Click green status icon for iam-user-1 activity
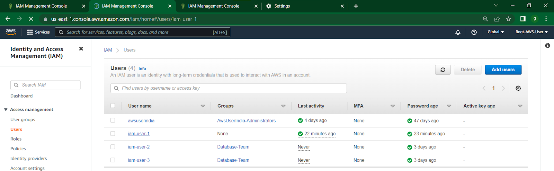The height and width of the screenshot is (171, 554). point(300,134)
